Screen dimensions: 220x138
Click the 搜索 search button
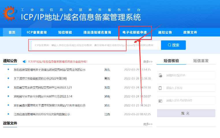tap(174, 45)
